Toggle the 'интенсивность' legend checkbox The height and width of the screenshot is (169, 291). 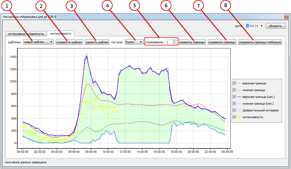click(x=234, y=117)
